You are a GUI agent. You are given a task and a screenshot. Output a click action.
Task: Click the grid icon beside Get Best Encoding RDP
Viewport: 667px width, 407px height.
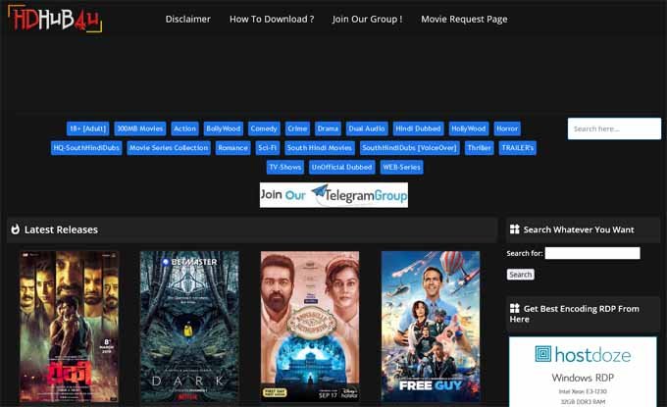[x=515, y=308]
